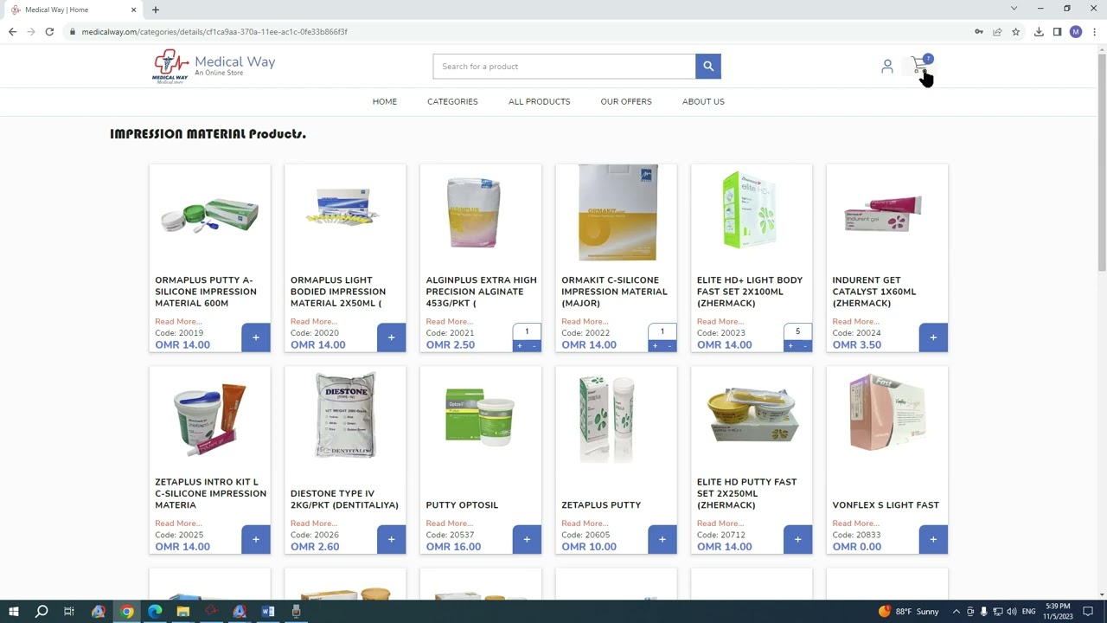The width and height of the screenshot is (1107, 623).
Task: Add Zetaplus Intro Kit to cart
Action: coord(256,539)
